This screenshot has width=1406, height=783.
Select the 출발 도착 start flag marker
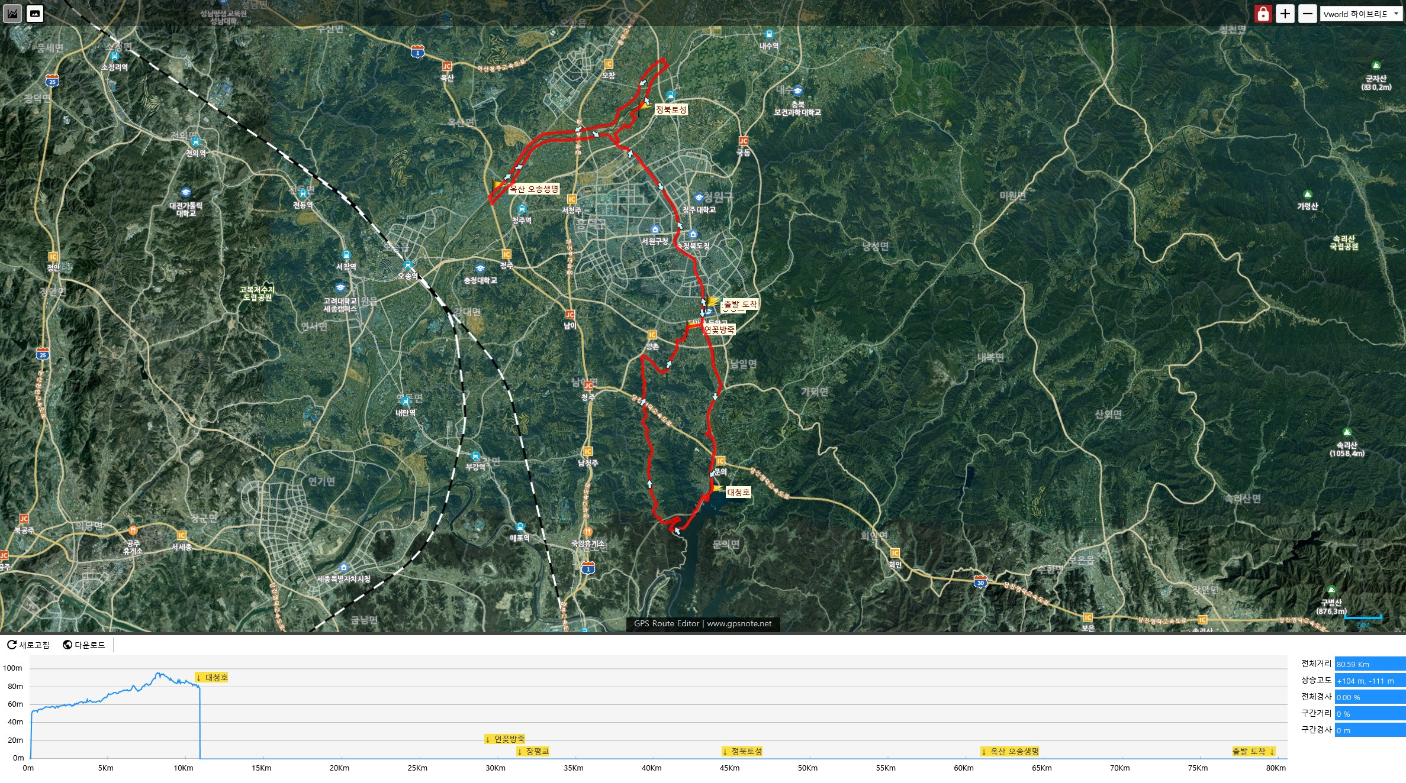(x=712, y=302)
